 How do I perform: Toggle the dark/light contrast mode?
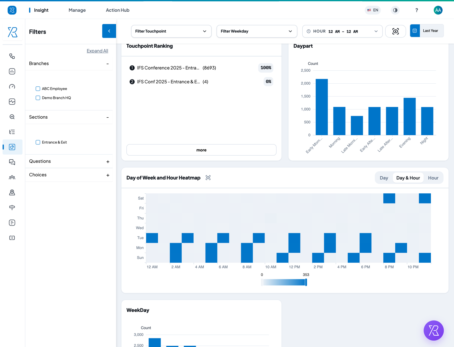[x=395, y=10]
